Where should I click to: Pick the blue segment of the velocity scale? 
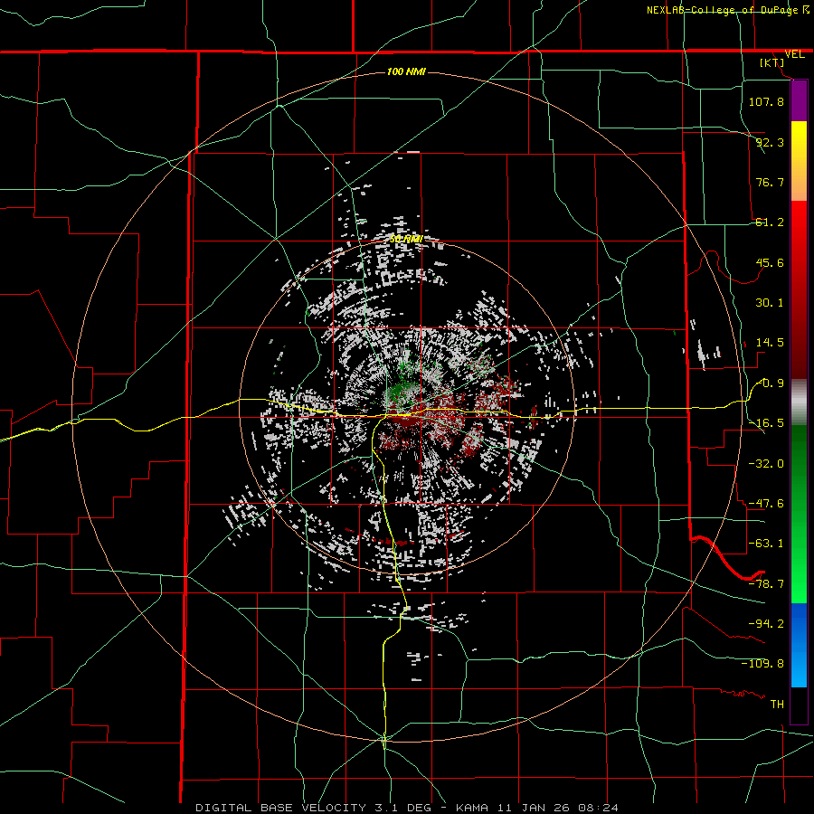click(x=799, y=644)
